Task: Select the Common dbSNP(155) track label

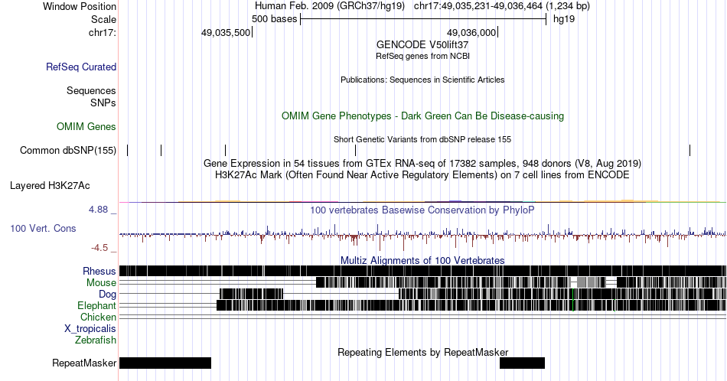Action: [x=68, y=150]
